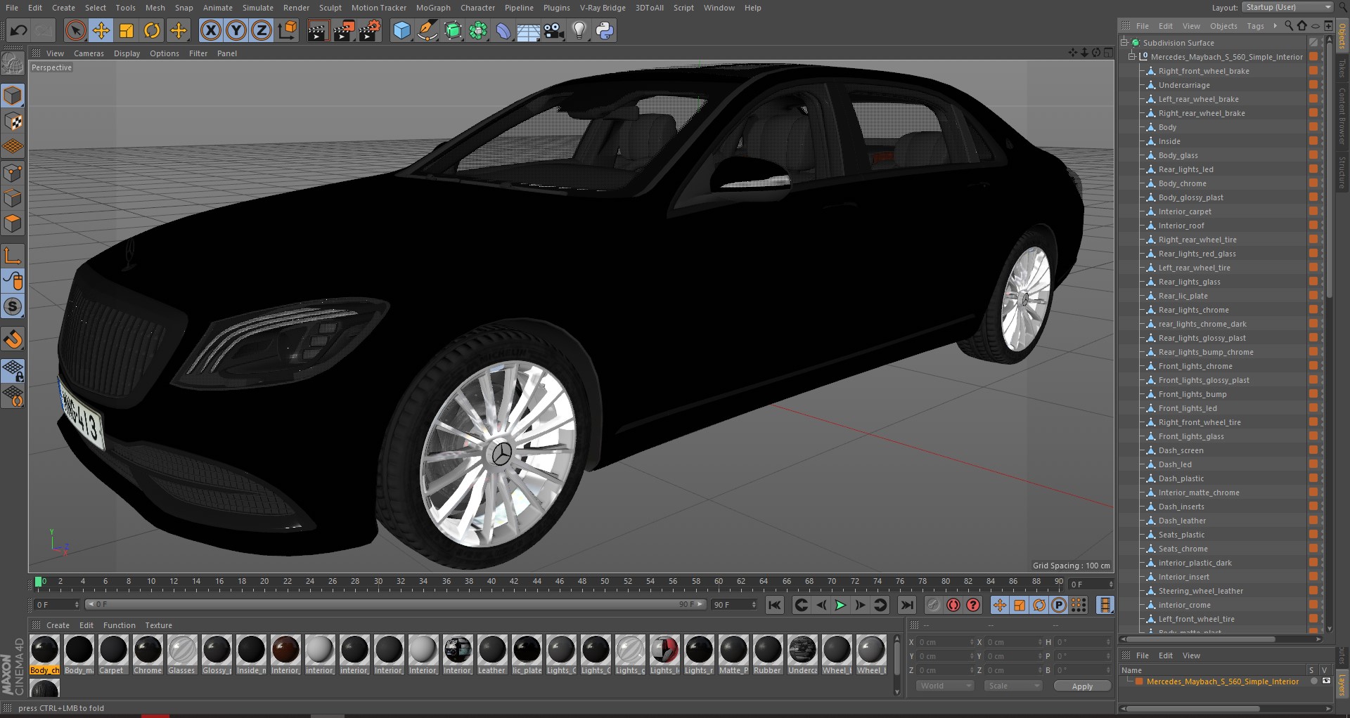The height and width of the screenshot is (718, 1350).
Task: Click frame 40 on timeline ruler
Action: [491, 582]
